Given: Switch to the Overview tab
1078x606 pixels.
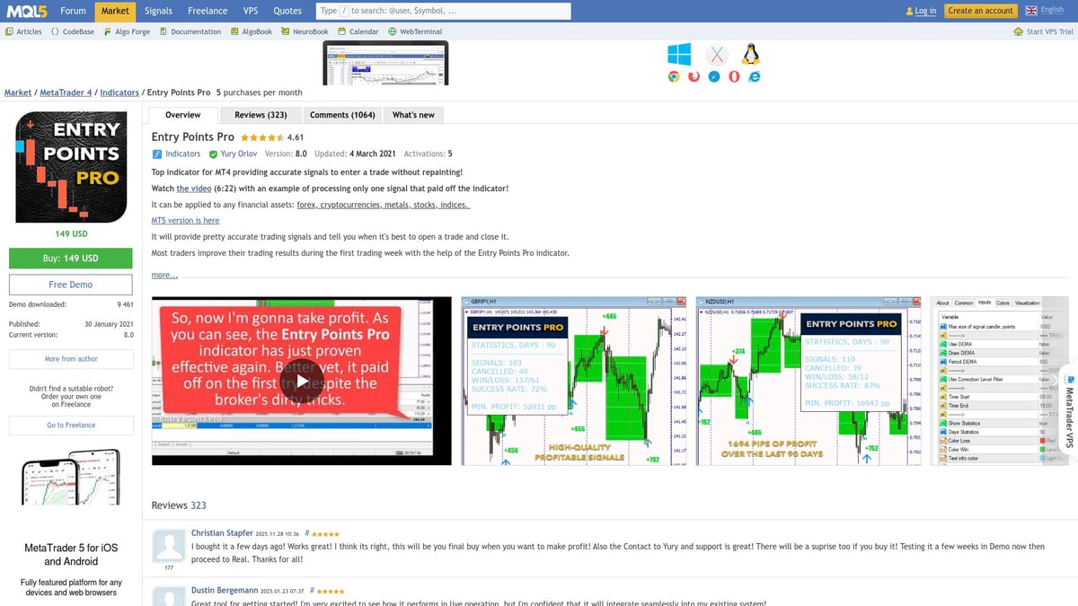Looking at the screenshot, I should coord(182,115).
